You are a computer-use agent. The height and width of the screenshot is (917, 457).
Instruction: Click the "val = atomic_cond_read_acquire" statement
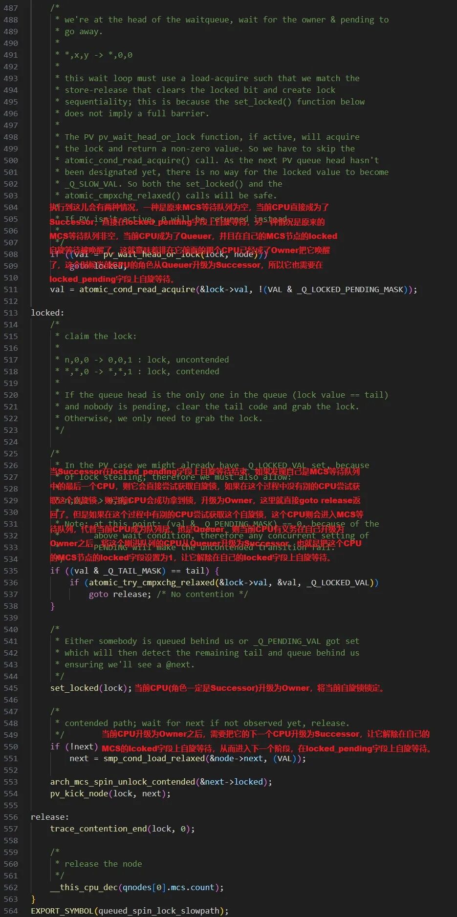(234, 289)
